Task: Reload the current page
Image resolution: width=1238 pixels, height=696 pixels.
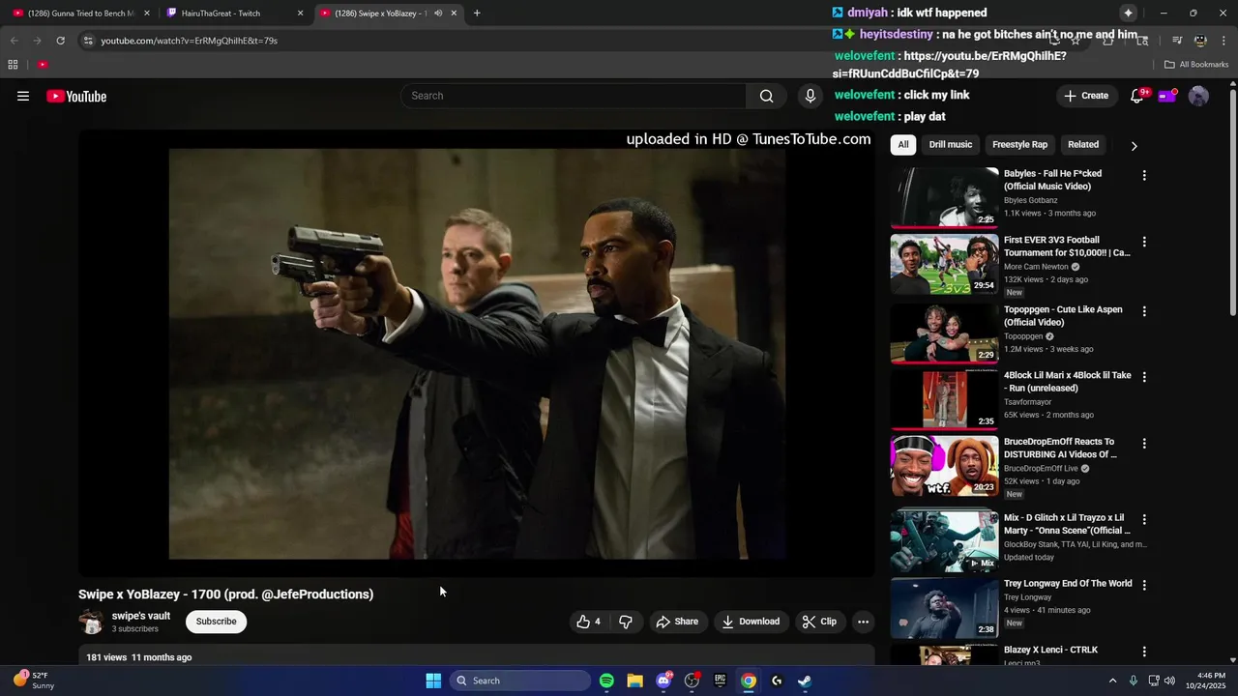Action: 60,41
